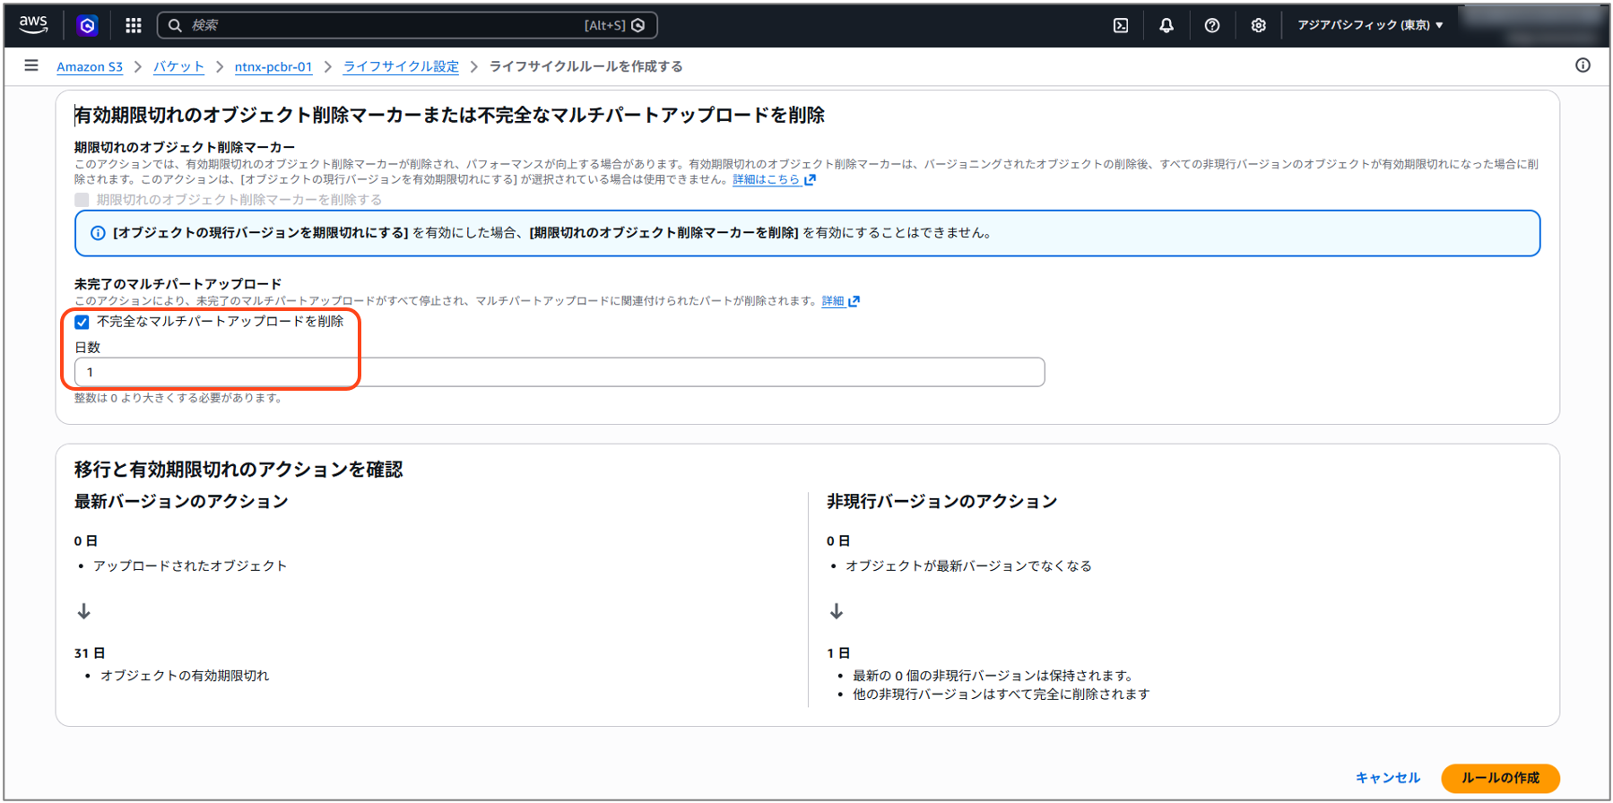This screenshot has width=1613, height=803.
Task: Click アップロードされたオブジェクト bullet text
Action: tap(190, 566)
